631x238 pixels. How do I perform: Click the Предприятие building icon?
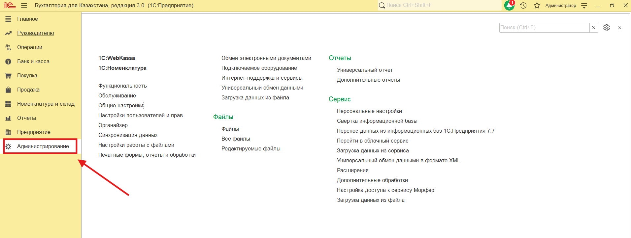coord(8,132)
